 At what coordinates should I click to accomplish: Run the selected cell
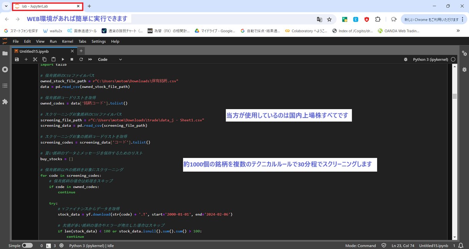(63, 60)
